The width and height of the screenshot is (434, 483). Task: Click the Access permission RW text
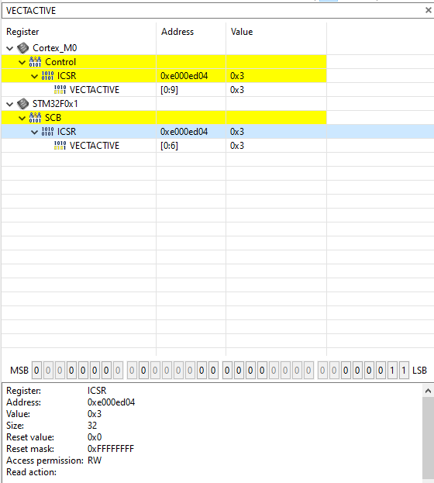[x=95, y=461]
